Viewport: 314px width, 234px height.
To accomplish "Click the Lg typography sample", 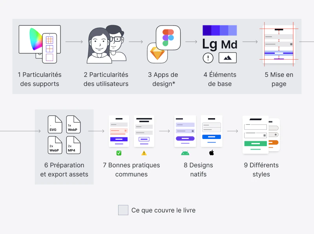I will (x=210, y=44).
